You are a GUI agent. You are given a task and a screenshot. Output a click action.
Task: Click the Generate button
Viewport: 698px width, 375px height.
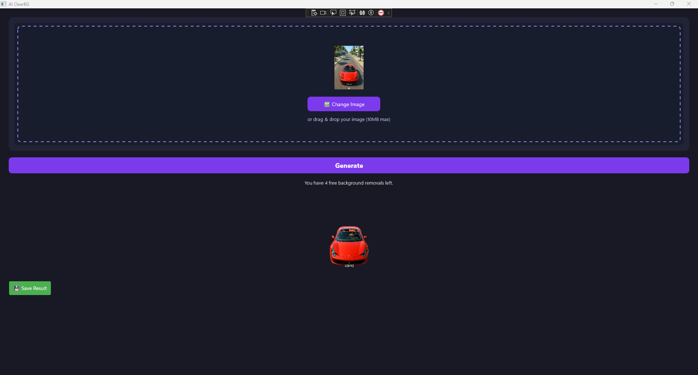click(349, 165)
